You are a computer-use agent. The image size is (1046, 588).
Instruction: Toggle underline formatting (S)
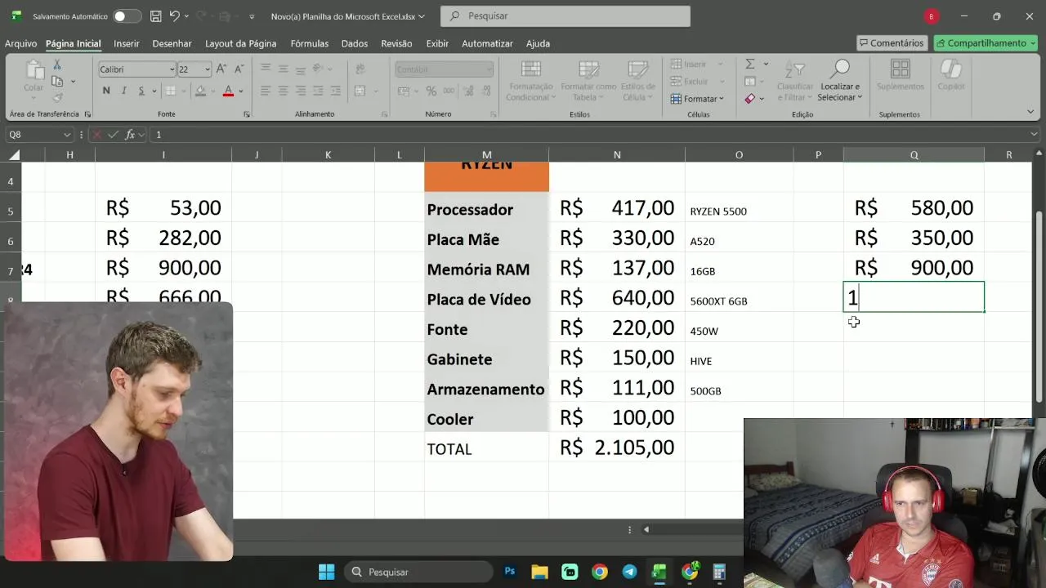click(141, 91)
